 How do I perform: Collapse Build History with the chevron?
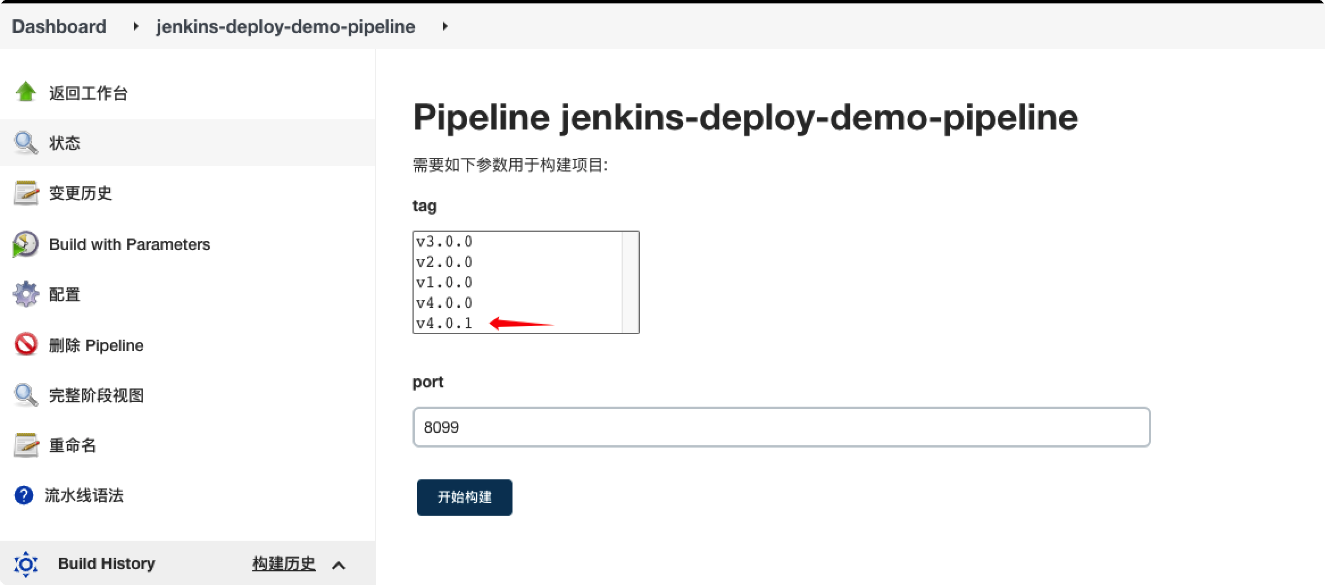click(339, 565)
